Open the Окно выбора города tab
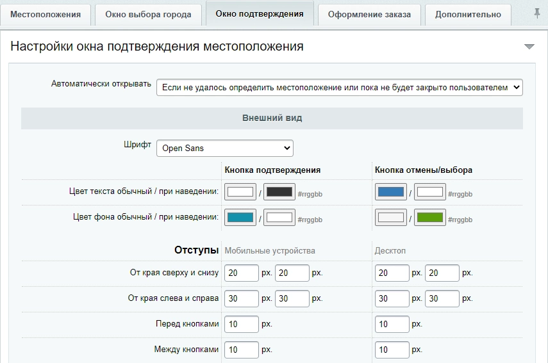Viewport: 548px width, 363px height. (148, 15)
